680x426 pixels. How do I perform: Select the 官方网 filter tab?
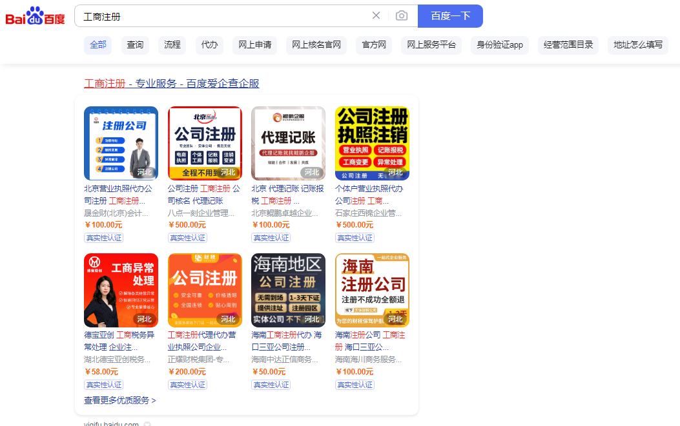374,45
